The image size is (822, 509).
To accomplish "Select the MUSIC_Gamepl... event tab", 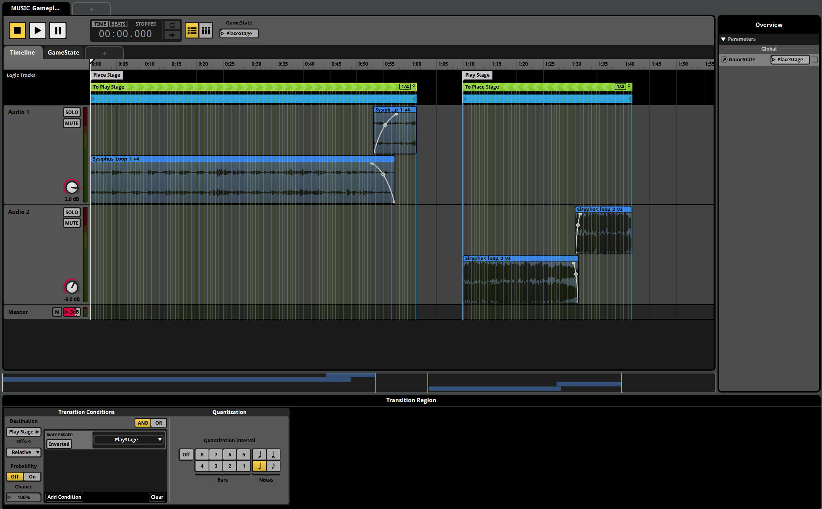I will pyautogui.click(x=35, y=8).
